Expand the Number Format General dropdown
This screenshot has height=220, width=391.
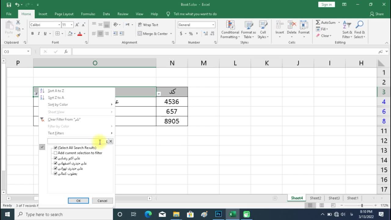(213, 25)
